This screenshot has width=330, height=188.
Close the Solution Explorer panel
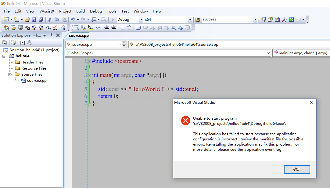pos(58,35)
